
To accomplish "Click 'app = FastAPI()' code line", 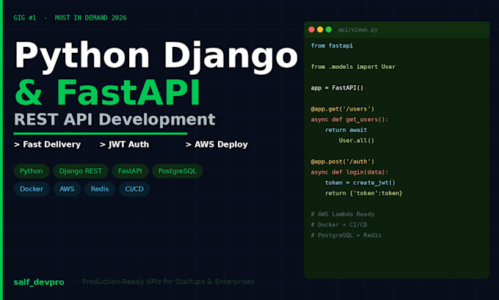I will pyautogui.click(x=337, y=88).
